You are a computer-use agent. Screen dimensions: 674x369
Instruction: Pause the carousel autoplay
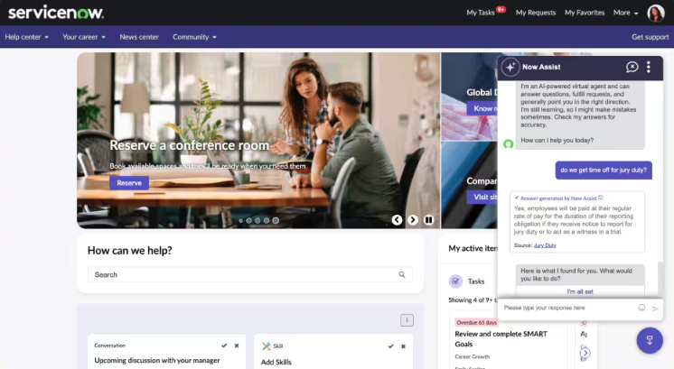click(428, 219)
